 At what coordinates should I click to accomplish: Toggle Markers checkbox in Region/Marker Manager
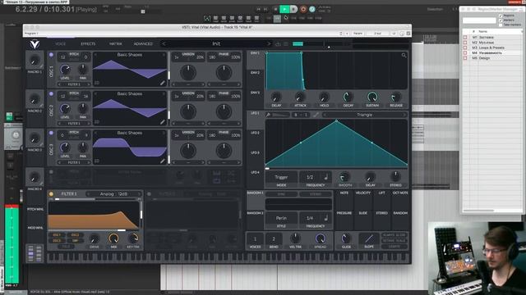point(501,20)
